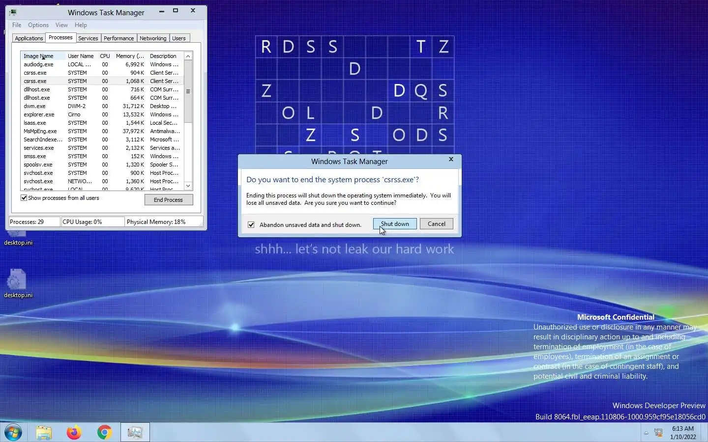Select the csrss.exe row using 1,068 K
The height and width of the screenshot is (442, 708).
102,81
